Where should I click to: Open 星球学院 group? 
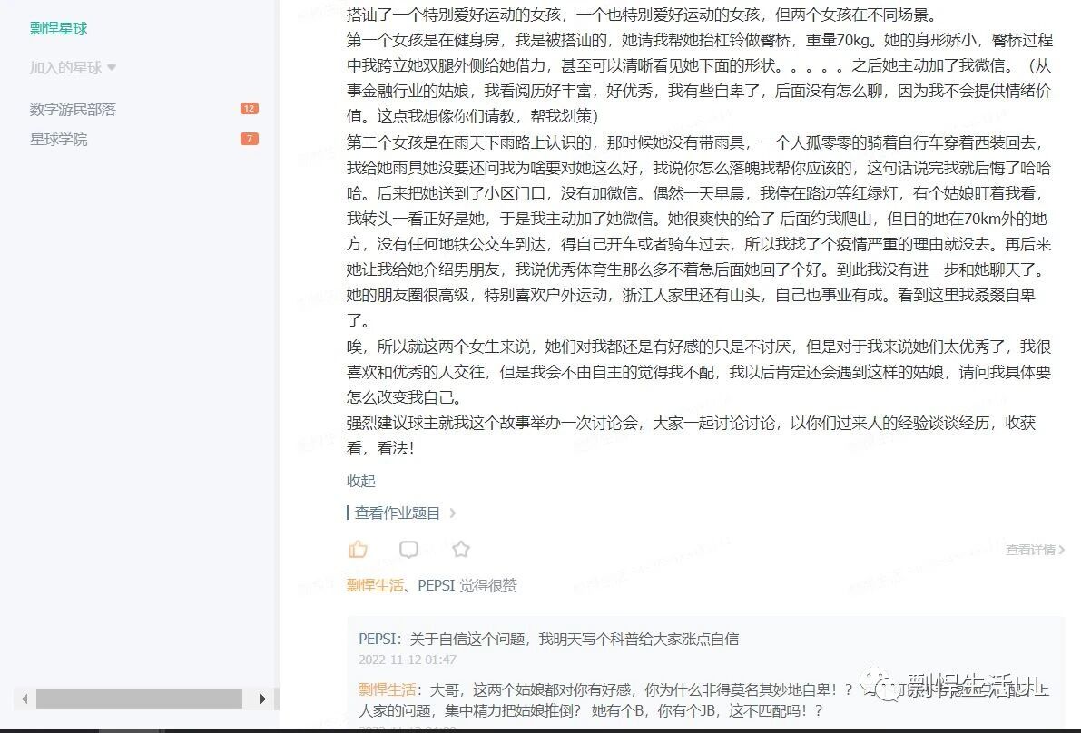pos(59,139)
